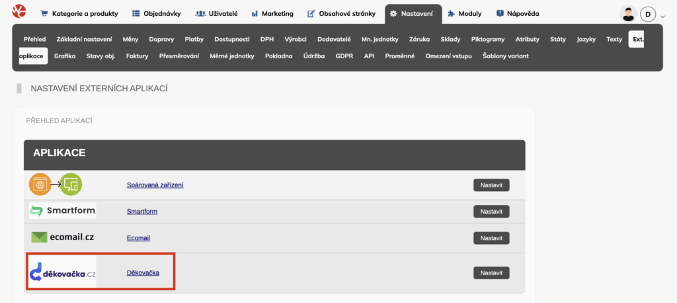677x303 pixels.
Task: Open Výrobci settings
Action: pos(296,39)
